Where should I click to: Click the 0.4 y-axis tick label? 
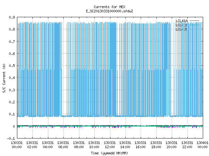pos(12,78)
